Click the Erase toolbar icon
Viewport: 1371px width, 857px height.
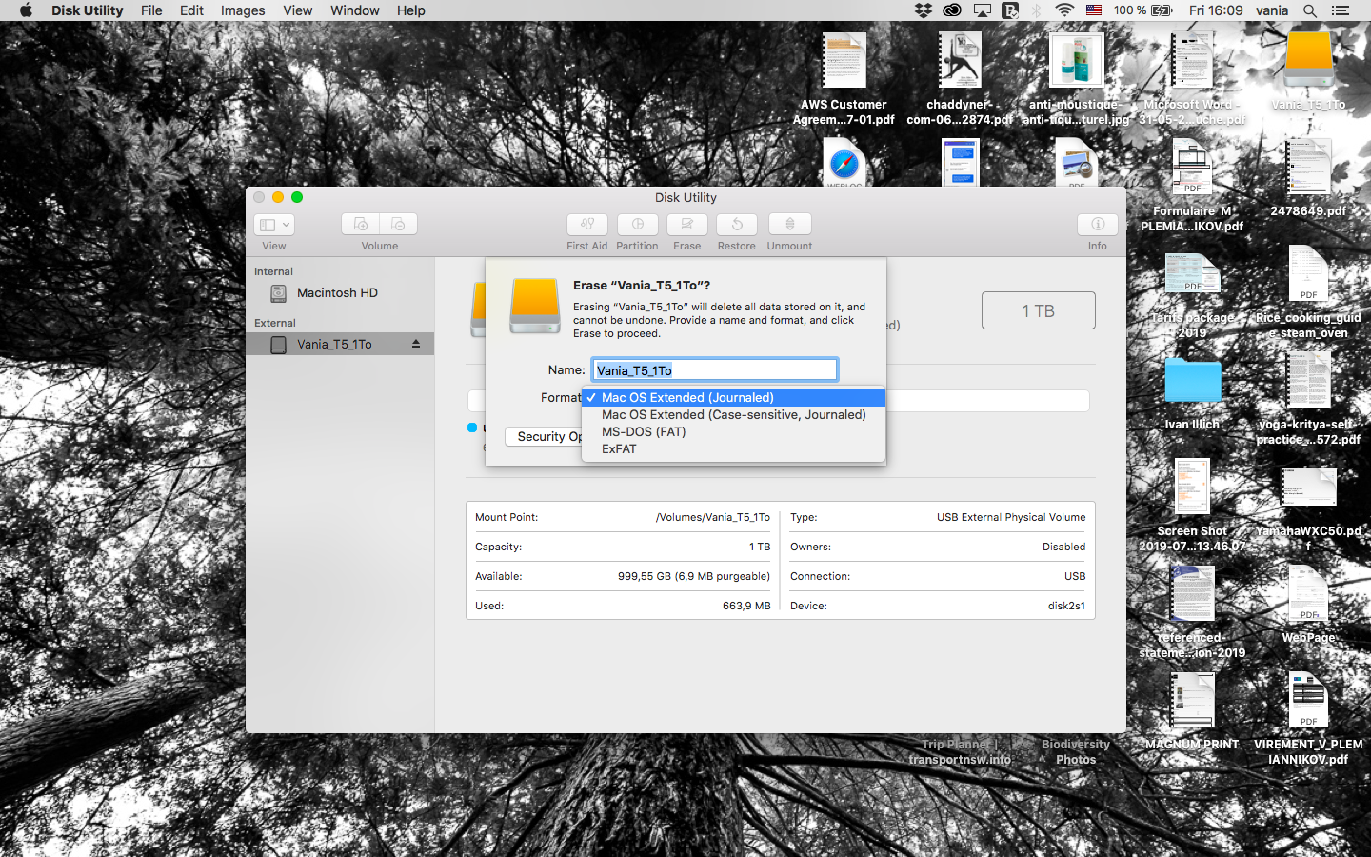click(x=686, y=225)
